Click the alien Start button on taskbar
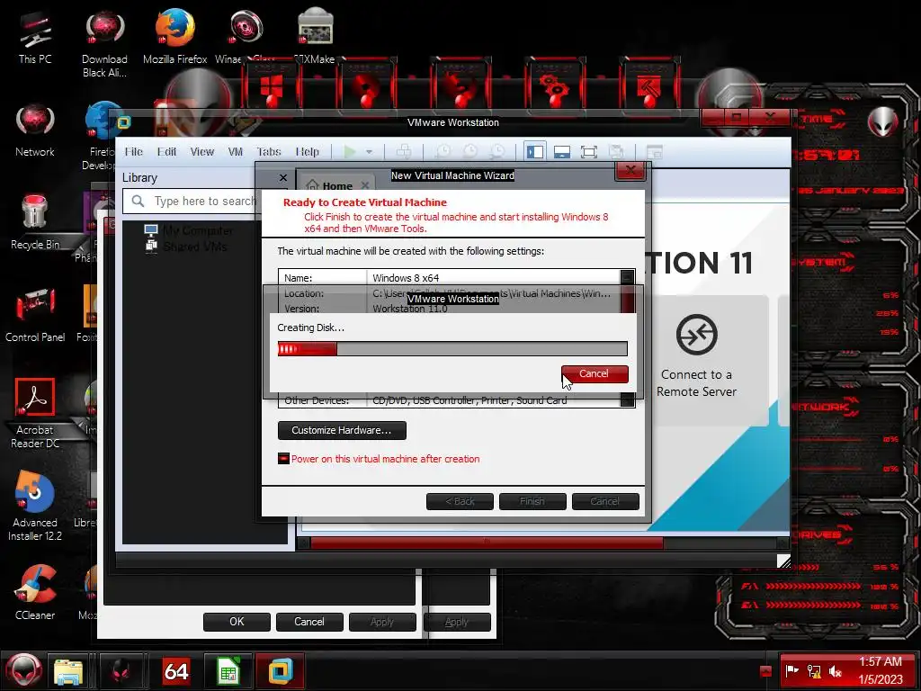The width and height of the screenshot is (921, 691). click(23, 671)
